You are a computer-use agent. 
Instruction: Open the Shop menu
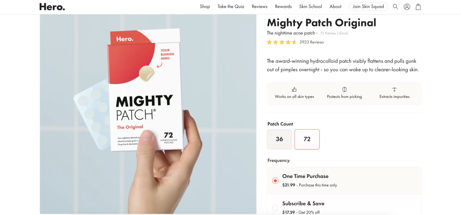(205, 6)
